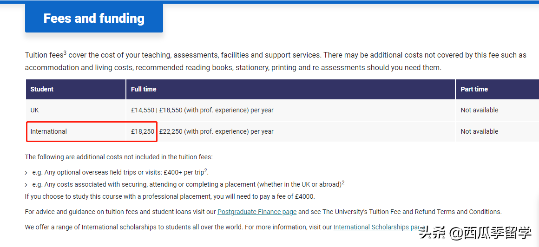This screenshot has width=539, height=247.
Task: Click footnote 3 after Tuition fees
Action: pos(65,53)
